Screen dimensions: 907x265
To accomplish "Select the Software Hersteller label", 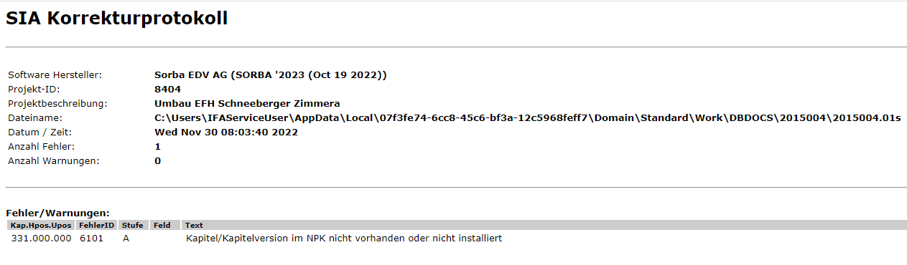I will click(x=55, y=74).
